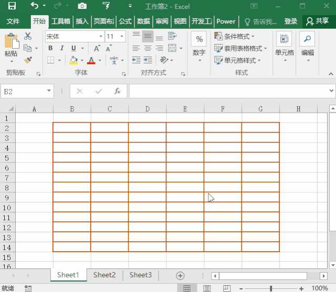Open ribbon display options button
Screen dimensions: 336x292
click(254, 6)
